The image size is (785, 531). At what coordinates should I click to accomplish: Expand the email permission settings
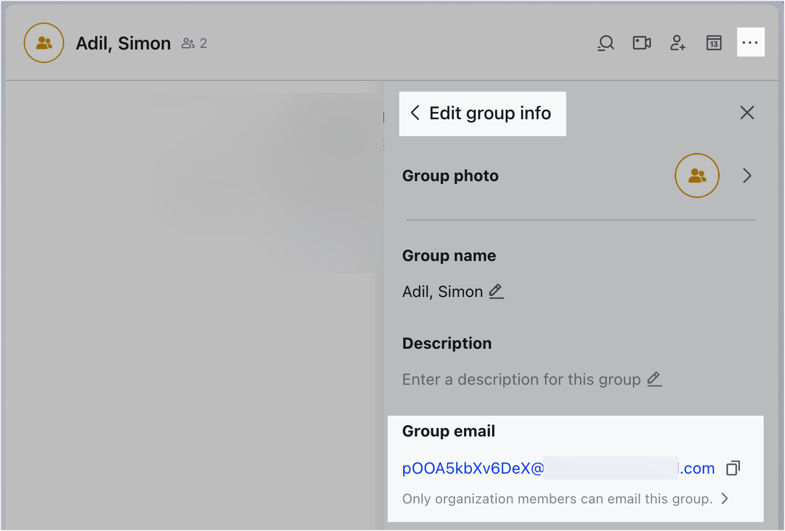(x=724, y=498)
